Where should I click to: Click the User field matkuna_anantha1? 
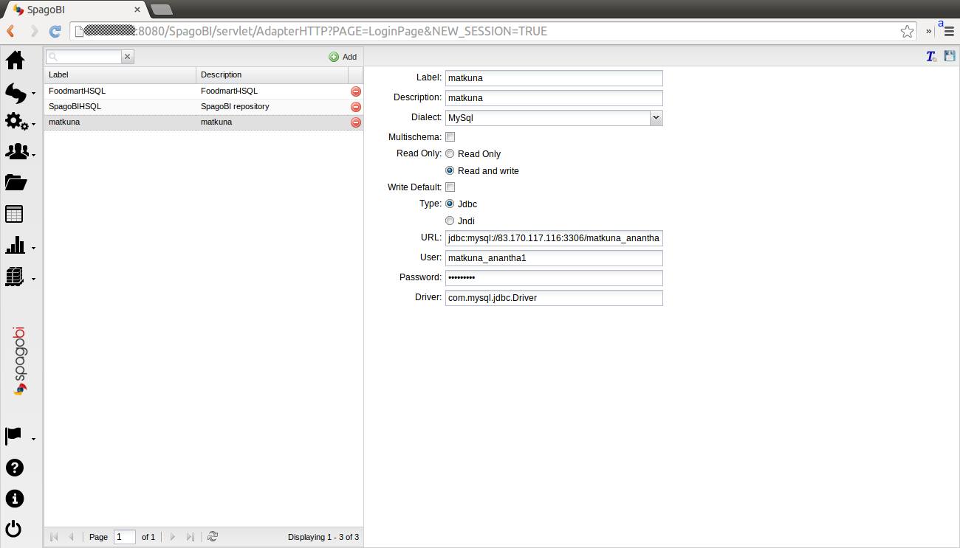[554, 258]
